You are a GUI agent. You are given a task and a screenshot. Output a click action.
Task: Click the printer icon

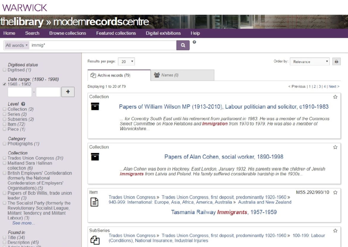[336, 62]
